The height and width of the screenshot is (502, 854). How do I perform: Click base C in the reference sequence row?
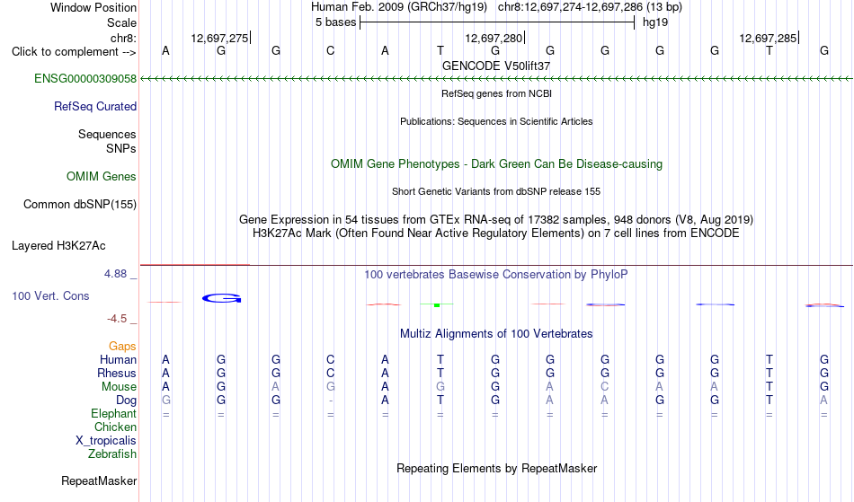click(330, 50)
